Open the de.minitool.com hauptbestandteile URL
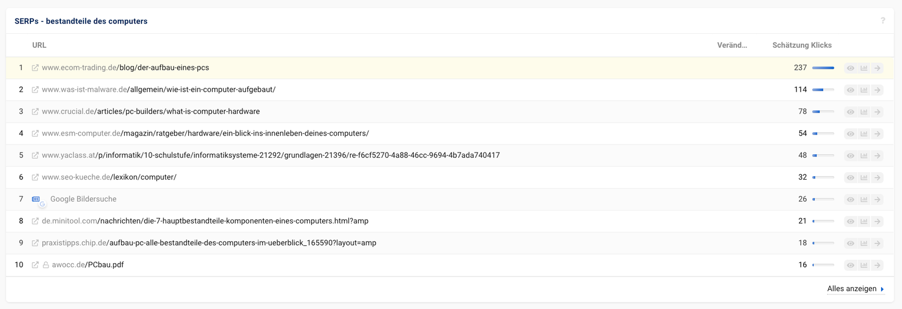Image resolution: width=902 pixels, height=309 pixels. pos(205,221)
